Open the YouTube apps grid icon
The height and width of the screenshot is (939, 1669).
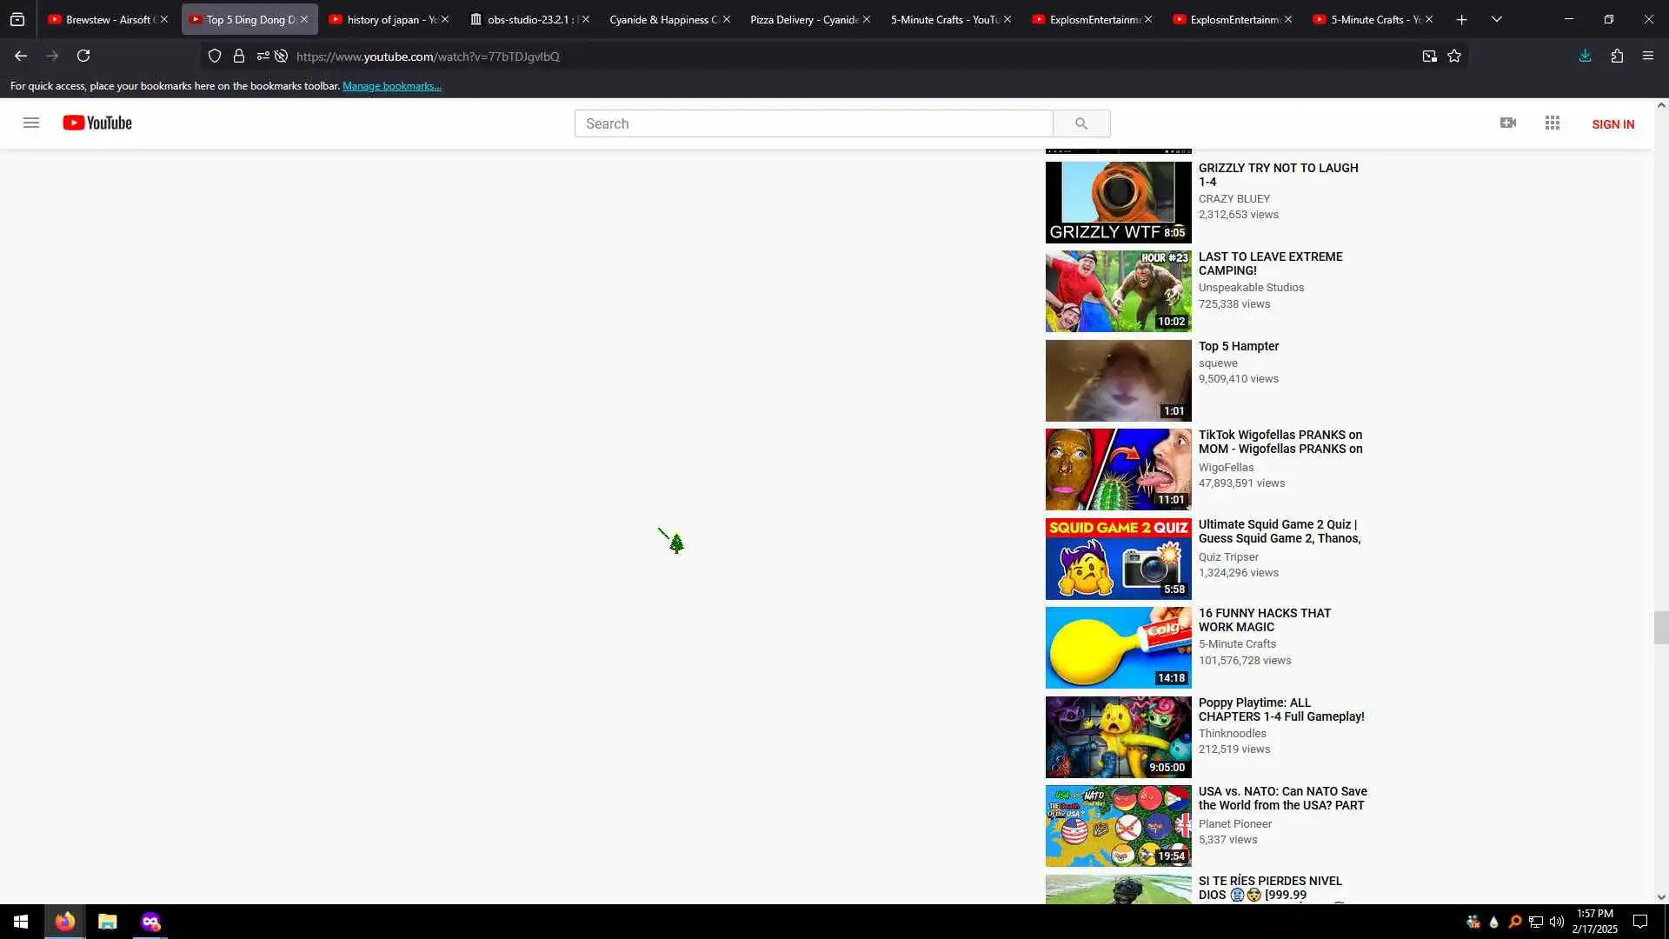click(x=1553, y=123)
